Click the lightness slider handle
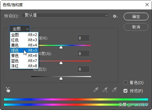152x110 pixels. (x=61, y=78)
